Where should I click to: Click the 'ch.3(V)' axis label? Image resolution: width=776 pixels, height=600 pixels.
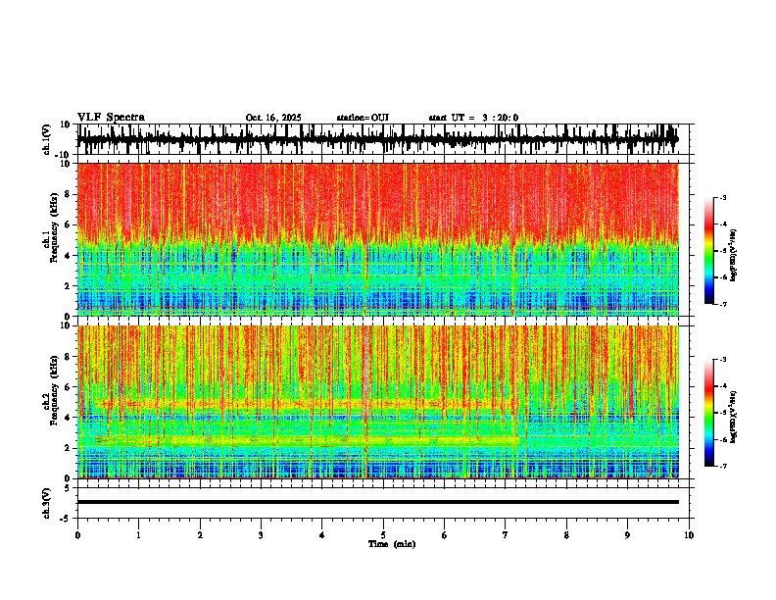[47, 503]
